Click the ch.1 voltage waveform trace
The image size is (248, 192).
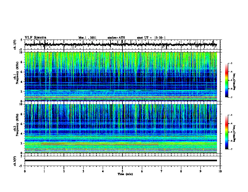(121, 45)
